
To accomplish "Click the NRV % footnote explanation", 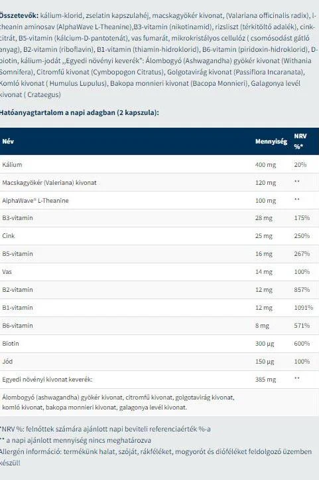I will 105,429.
